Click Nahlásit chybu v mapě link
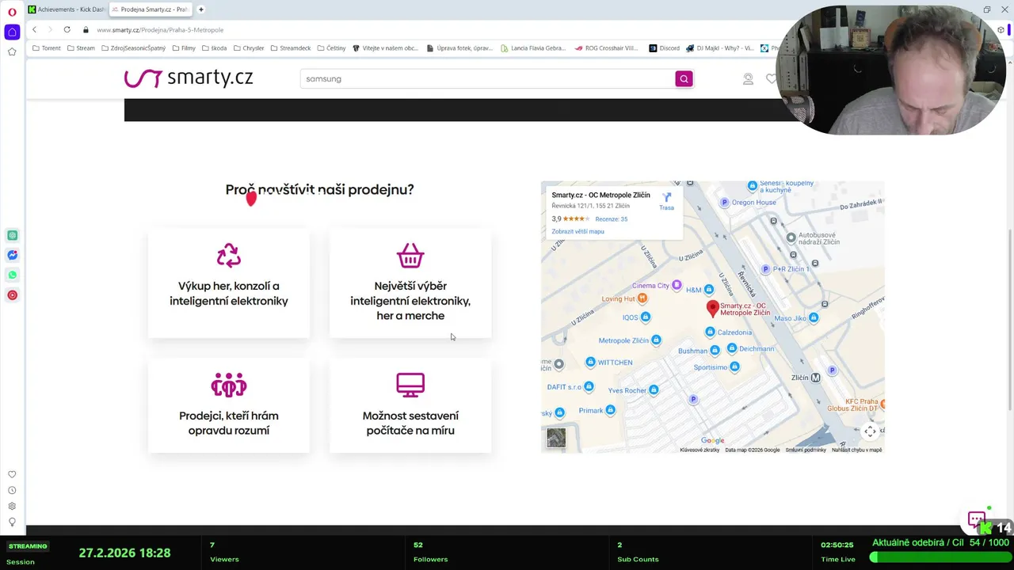This screenshot has width=1014, height=570. (x=856, y=450)
